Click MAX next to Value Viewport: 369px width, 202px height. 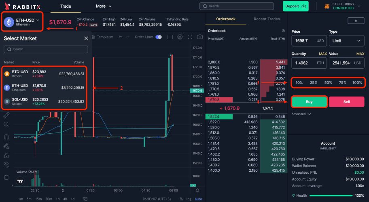coord(360,54)
